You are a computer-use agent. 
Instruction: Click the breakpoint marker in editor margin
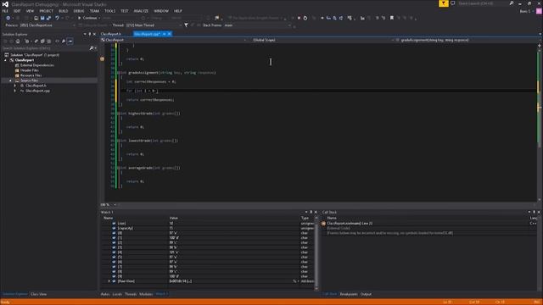pyautogui.click(x=102, y=59)
